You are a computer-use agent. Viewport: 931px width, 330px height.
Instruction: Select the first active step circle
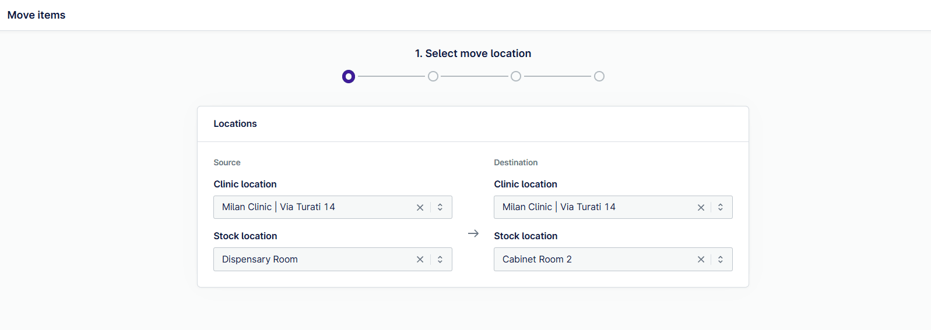(349, 76)
